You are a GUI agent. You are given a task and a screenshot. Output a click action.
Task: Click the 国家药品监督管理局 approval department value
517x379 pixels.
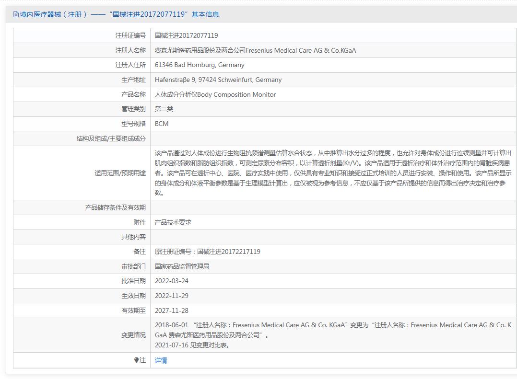point(182,266)
